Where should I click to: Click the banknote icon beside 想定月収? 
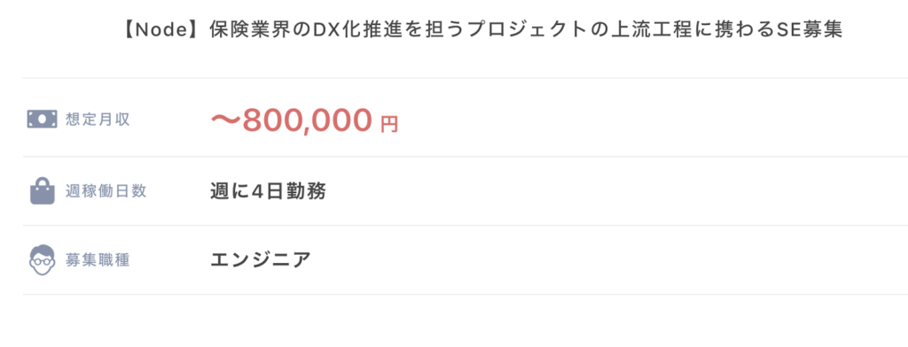(x=43, y=120)
